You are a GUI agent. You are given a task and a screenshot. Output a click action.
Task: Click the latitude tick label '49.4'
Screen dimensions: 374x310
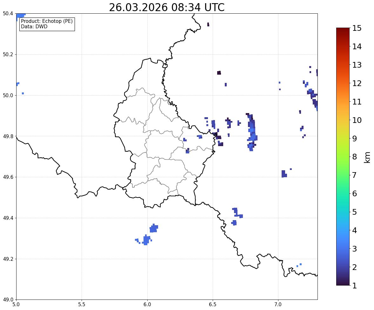8,218
